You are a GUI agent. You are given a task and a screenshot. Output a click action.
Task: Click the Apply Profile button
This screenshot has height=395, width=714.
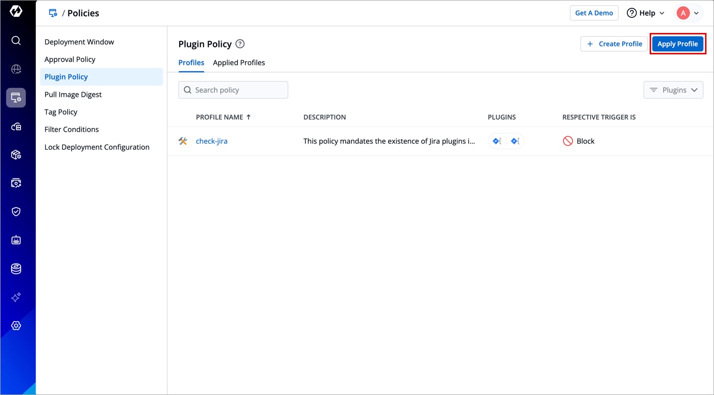677,44
